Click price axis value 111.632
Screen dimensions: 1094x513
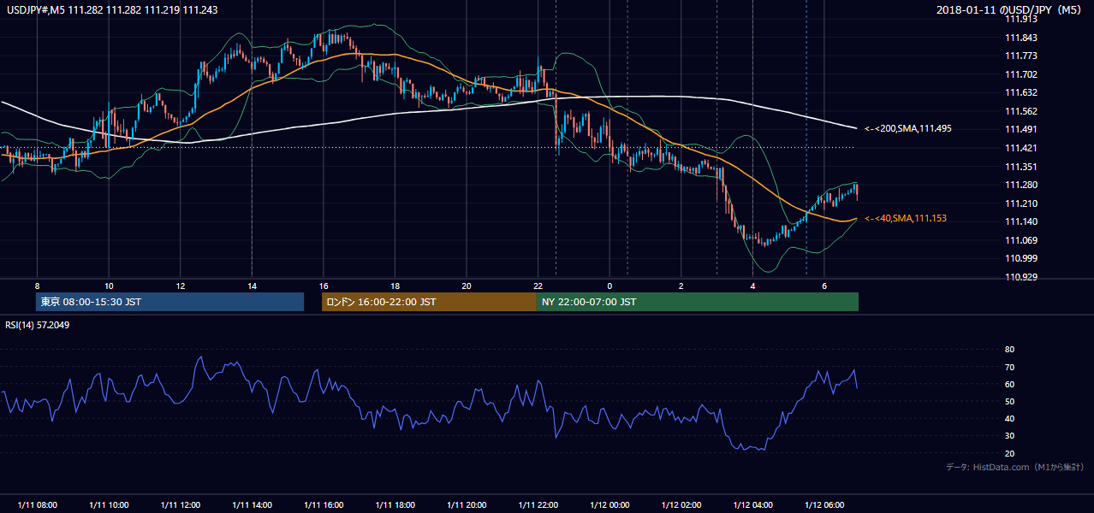(x=1021, y=93)
